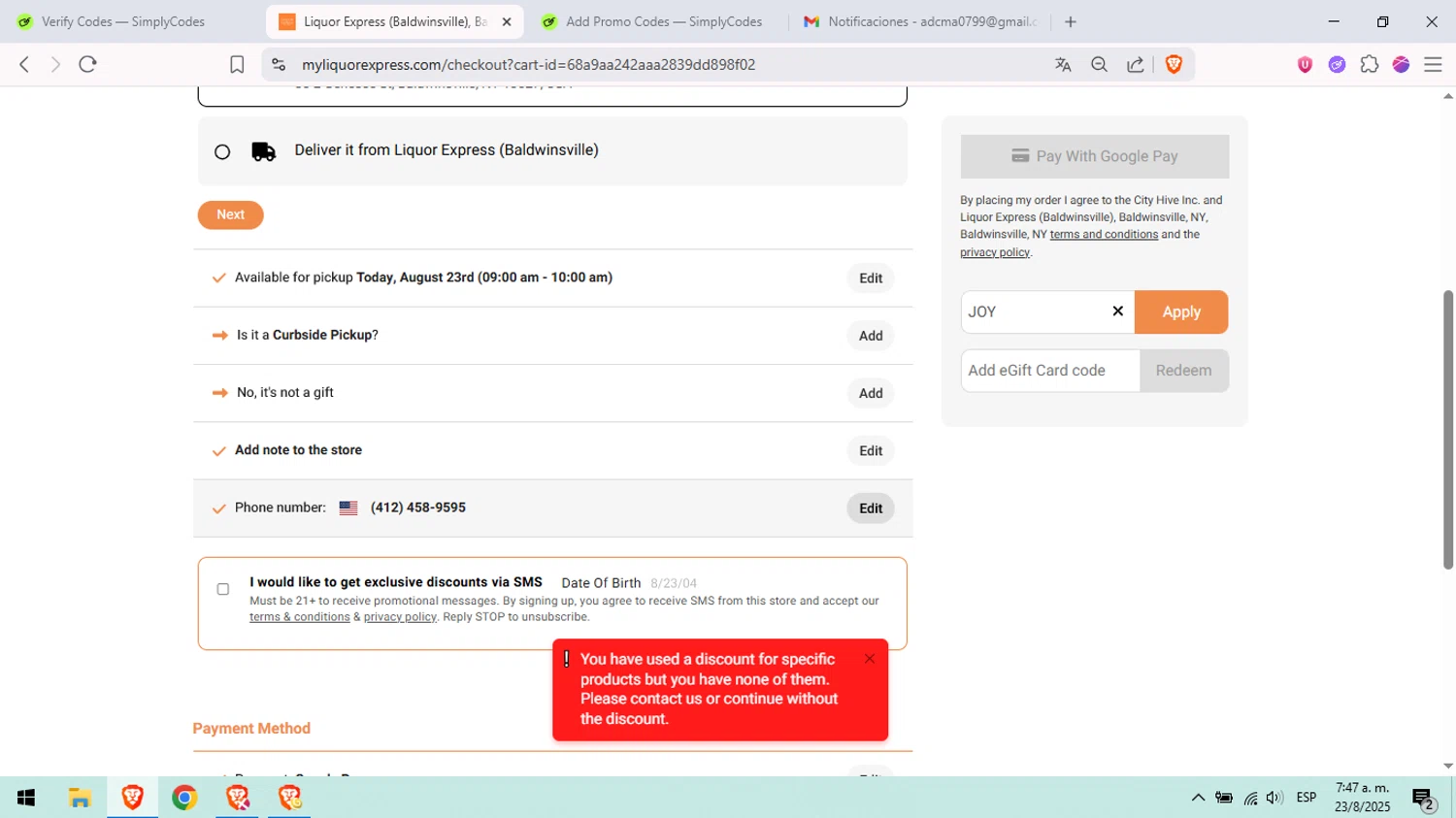The image size is (1456, 818).
Task: Select Deliver it from Liquor Express option
Action: point(222,151)
